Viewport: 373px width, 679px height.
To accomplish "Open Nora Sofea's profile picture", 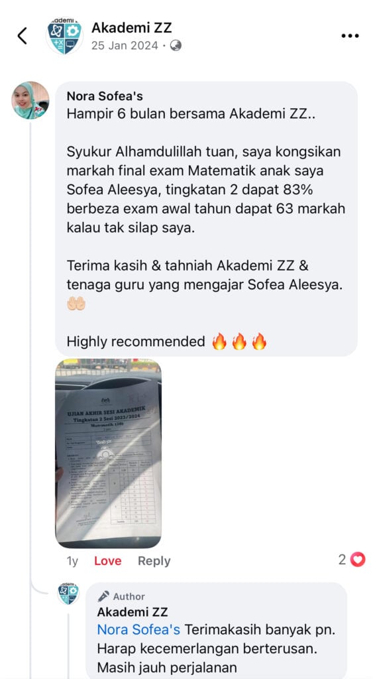I will point(30,100).
